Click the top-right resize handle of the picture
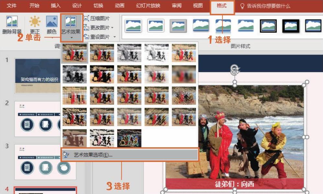 point(304,85)
